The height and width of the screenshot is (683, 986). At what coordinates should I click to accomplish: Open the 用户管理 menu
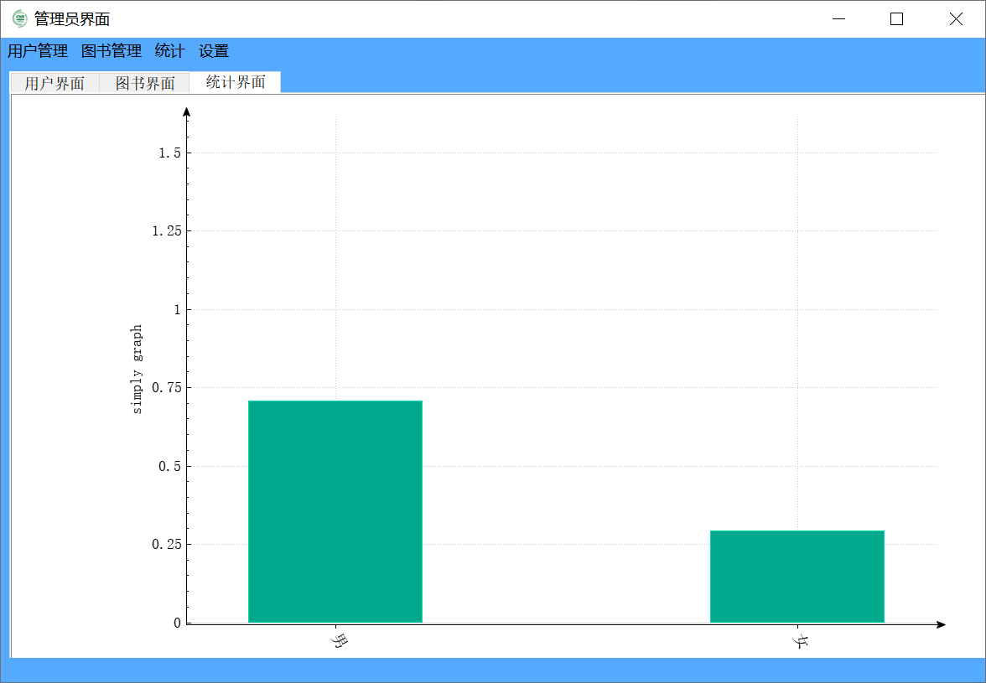(x=38, y=51)
